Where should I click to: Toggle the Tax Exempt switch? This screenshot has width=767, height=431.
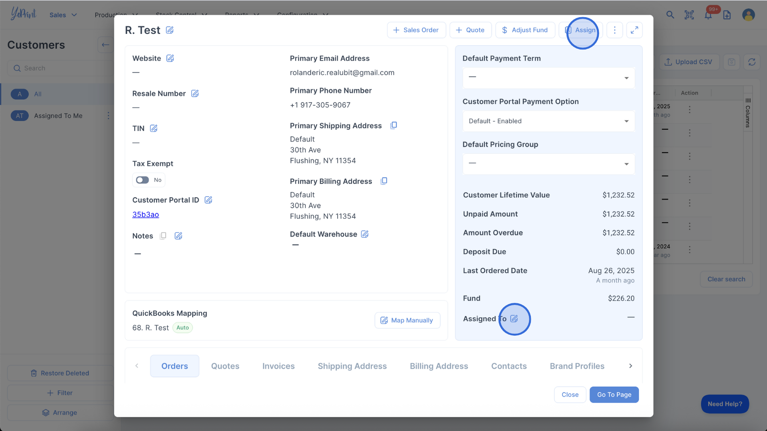click(143, 180)
